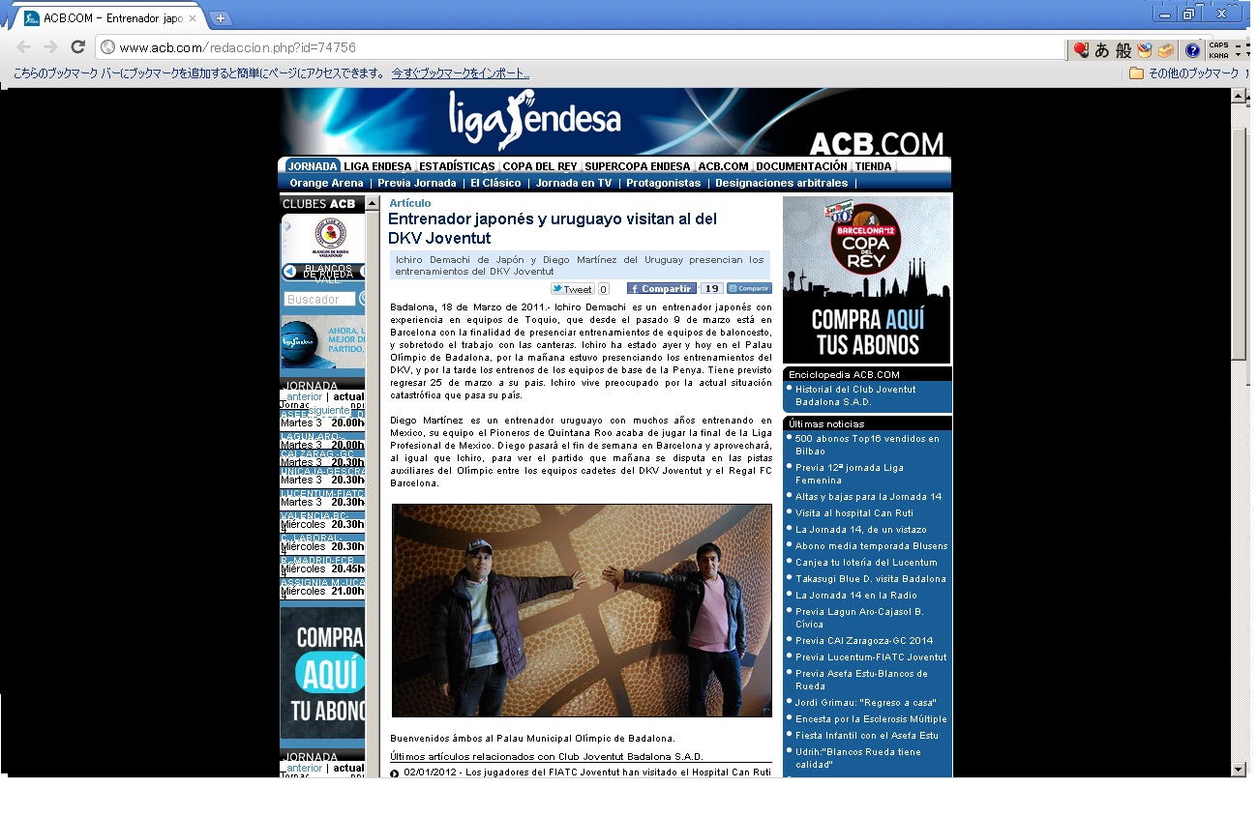
Task: Open La Jornada 14, de un vistazo
Action: 861,530
